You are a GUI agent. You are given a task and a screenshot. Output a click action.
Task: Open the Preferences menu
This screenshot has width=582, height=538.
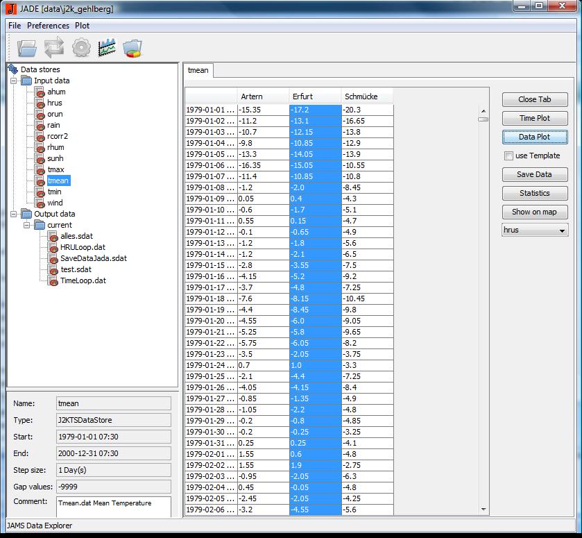click(48, 26)
